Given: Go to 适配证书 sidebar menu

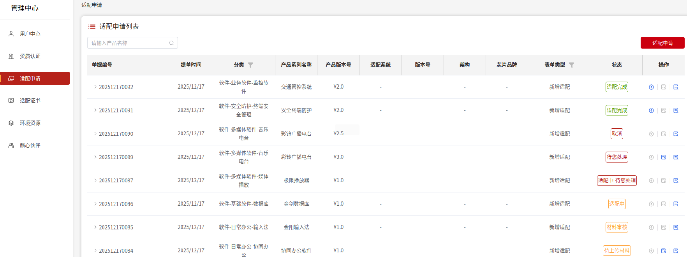Looking at the screenshot, I should (x=30, y=101).
